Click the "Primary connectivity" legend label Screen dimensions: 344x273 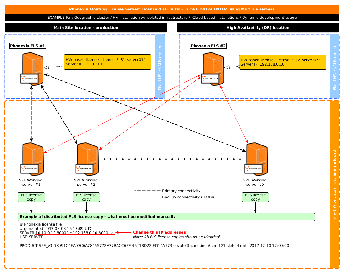[181, 191]
